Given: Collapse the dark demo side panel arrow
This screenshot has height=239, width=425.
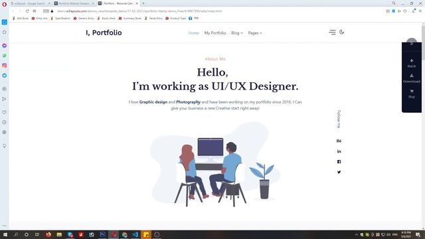Looking at the screenshot, I should pyautogui.click(x=412, y=44).
